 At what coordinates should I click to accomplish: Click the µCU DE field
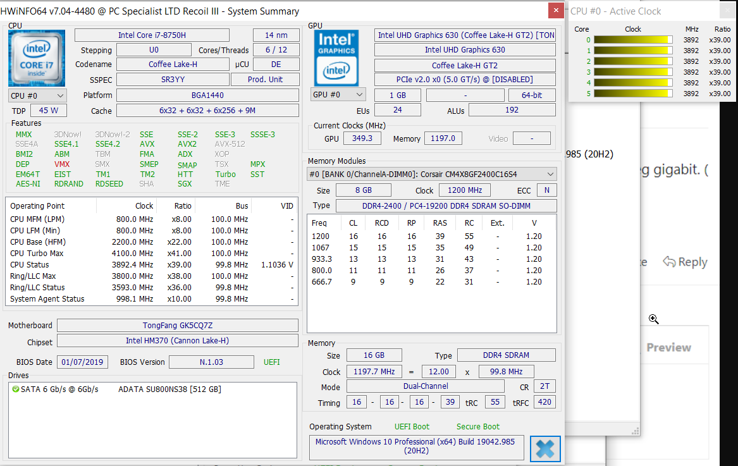[276, 64]
